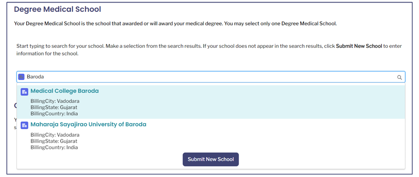Click the icon beside Maharaja Sayajirao University

click(24, 125)
